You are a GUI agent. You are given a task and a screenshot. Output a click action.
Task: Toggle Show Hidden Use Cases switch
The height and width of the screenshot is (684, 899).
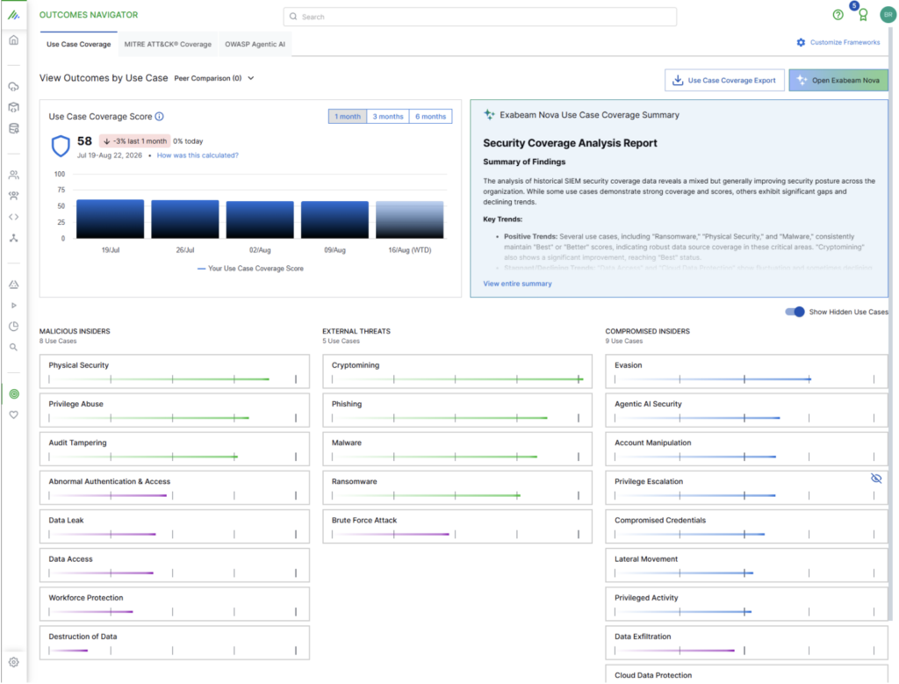795,312
